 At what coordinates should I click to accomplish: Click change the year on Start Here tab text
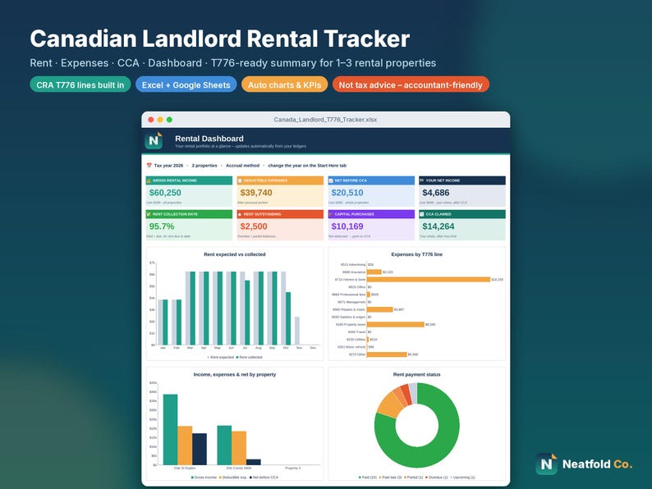[307, 166]
